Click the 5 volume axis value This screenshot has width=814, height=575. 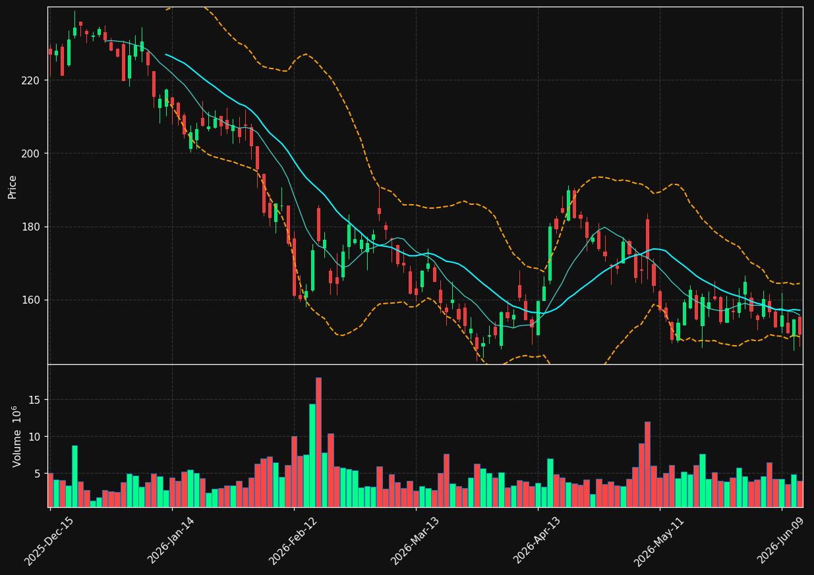point(39,474)
